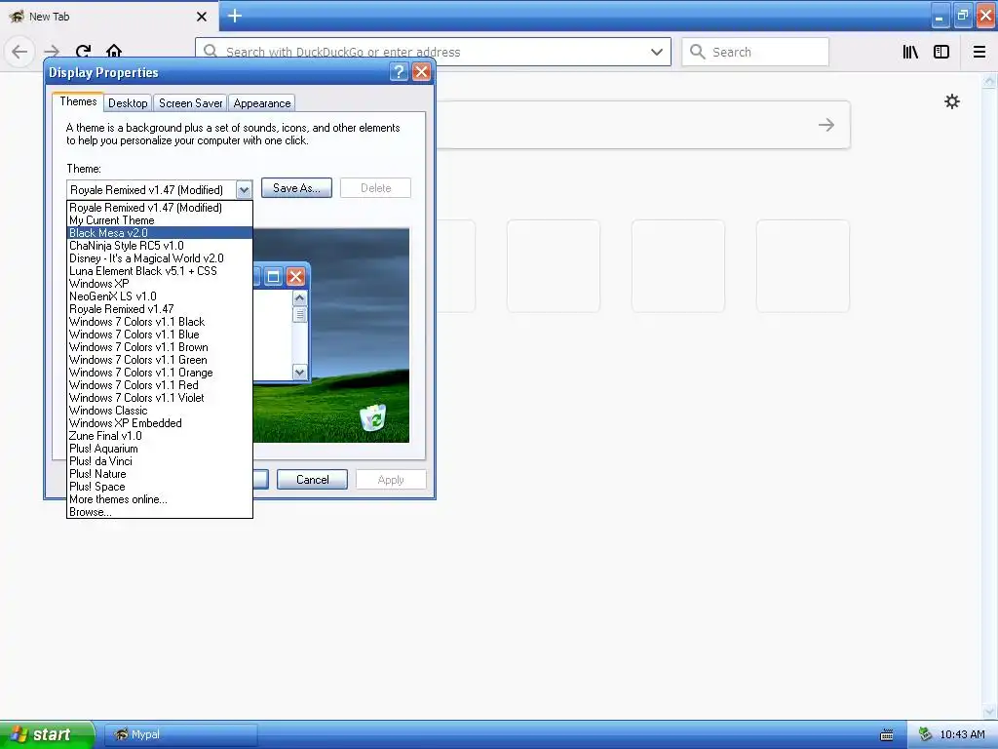Select Royale Remixed v1.47 (Modified) entry in list
Screen dimensions: 998x749
pyautogui.click(x=160, y=208)
